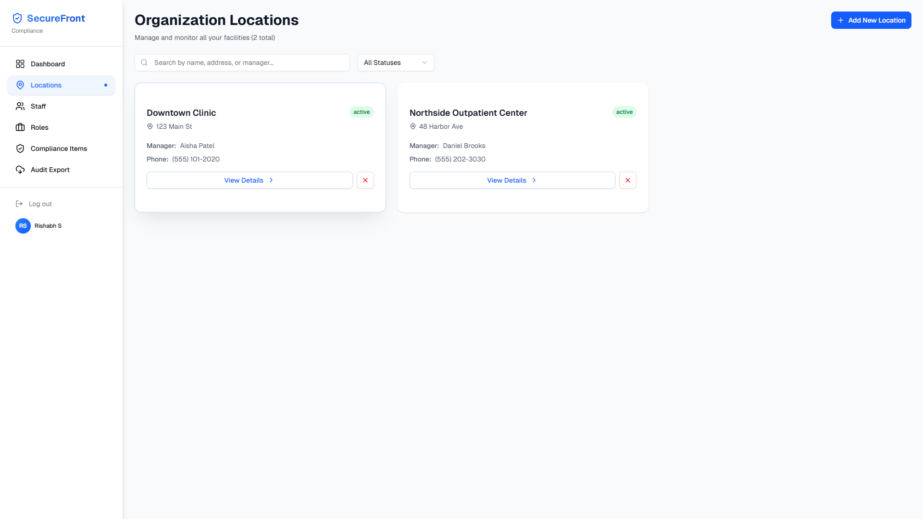
Task: Navigate to Audit Export section
Action: click(x=50, y=170)
